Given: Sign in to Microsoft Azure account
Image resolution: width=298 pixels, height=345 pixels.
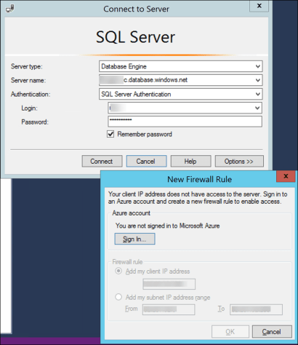Looking at the screenshot, I should tap(134, 239).
